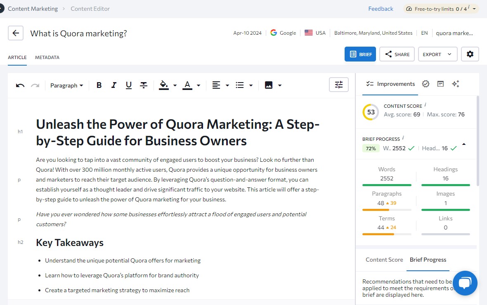Viewport: 487px width, 305px height.
Task: Open the Feedback link
Action: pos(381,9)
